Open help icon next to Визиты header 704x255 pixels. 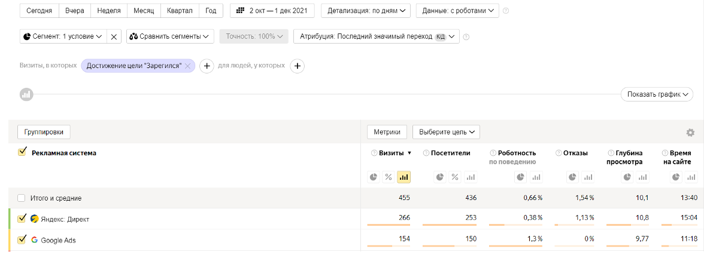[x=374, y=153]
